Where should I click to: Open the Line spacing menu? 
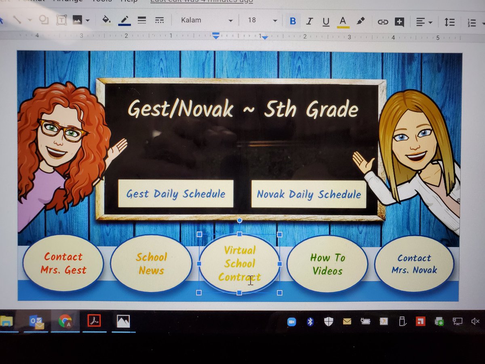point(449,23)
